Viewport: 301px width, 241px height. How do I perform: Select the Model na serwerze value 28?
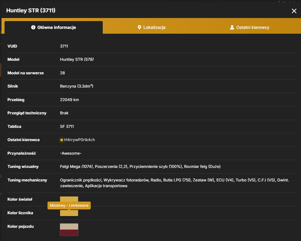(62, 73)
